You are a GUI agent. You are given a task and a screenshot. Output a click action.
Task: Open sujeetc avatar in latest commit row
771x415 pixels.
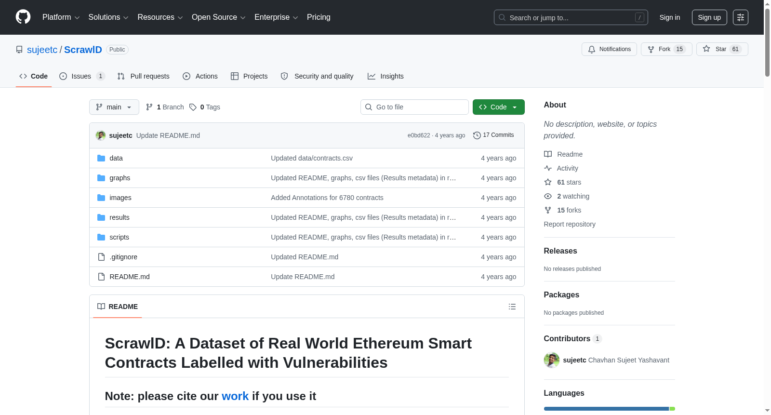point(101,135)
